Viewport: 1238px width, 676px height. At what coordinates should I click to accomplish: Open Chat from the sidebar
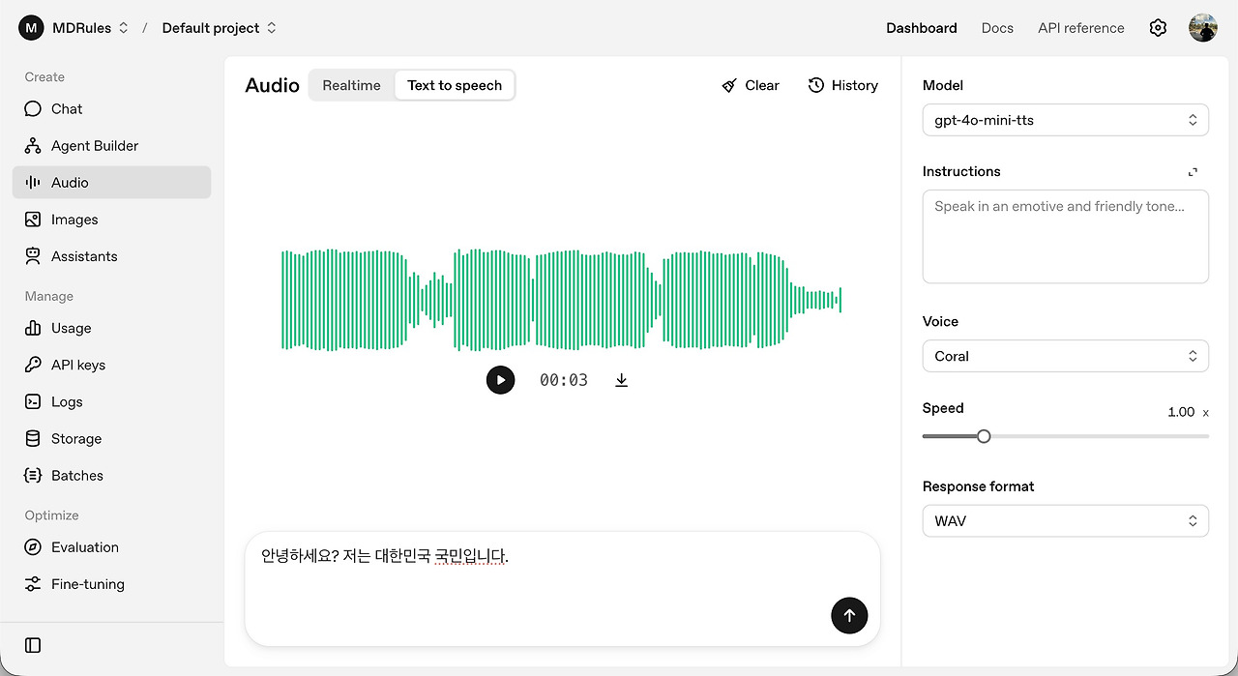[x=111, y=109]
